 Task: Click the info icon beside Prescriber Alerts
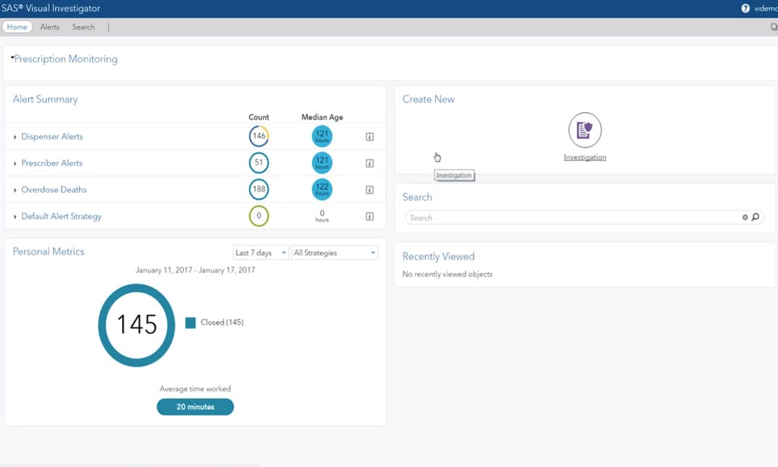(x=370, y=163)
